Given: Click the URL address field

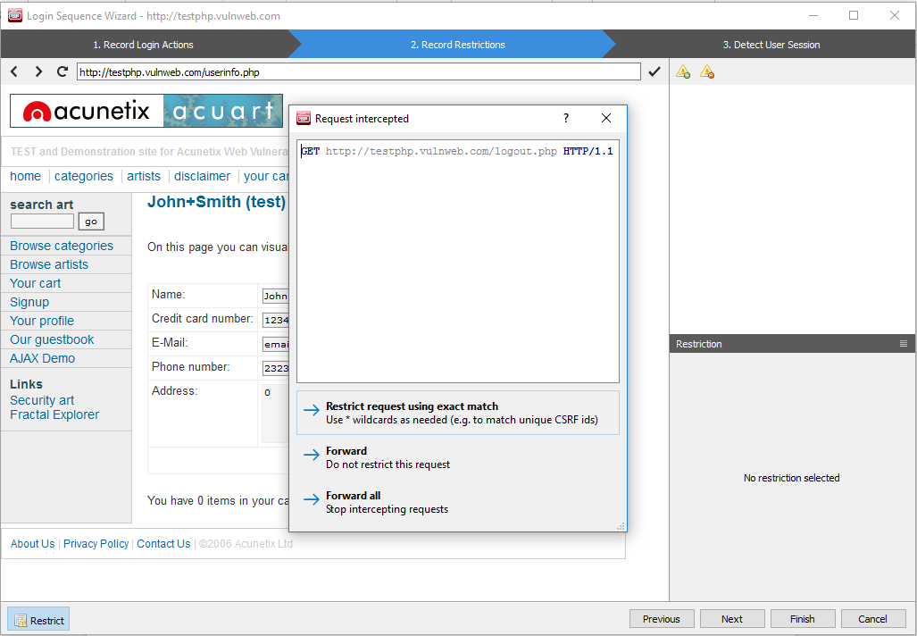Looking at the screenshot, I should point(357,71).
